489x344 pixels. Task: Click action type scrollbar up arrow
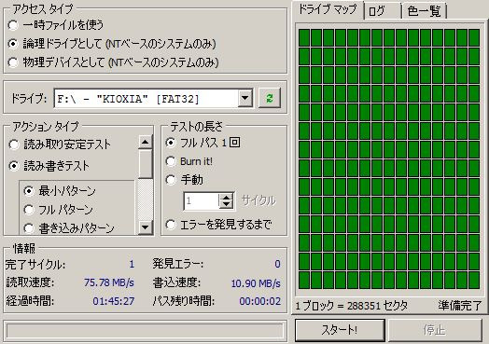145,142
